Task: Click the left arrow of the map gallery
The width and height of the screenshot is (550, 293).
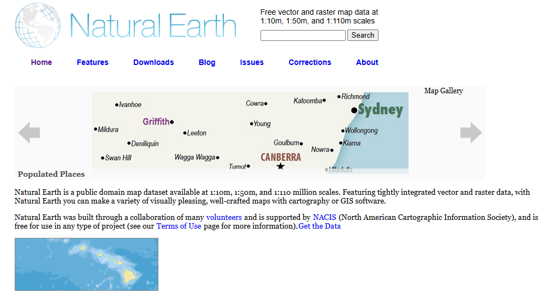Action: pos(29,133)
